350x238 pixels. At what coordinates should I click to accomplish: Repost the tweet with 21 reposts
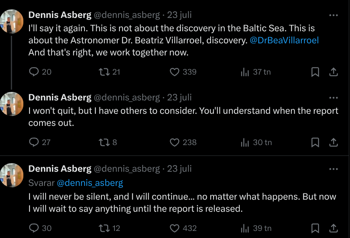point(104,72)
